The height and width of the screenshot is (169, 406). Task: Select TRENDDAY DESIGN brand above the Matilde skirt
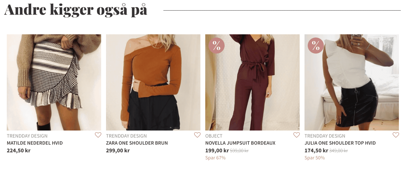pos(27,136)
